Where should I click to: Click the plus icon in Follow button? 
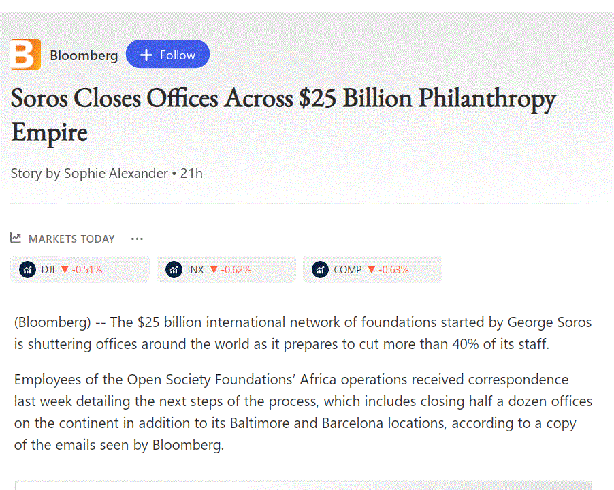[146, 55]
